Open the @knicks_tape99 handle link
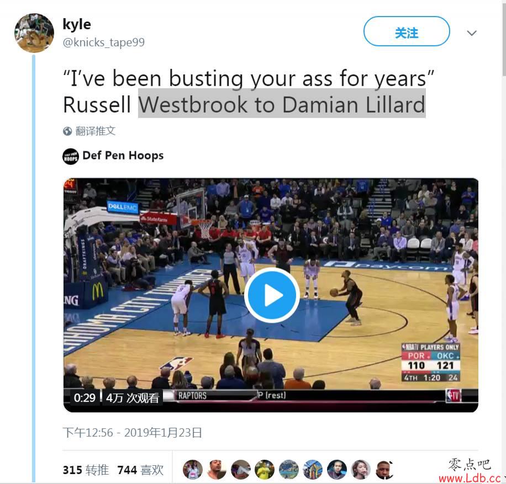Viewport: 506px width, 484px height. coord(104,42)
